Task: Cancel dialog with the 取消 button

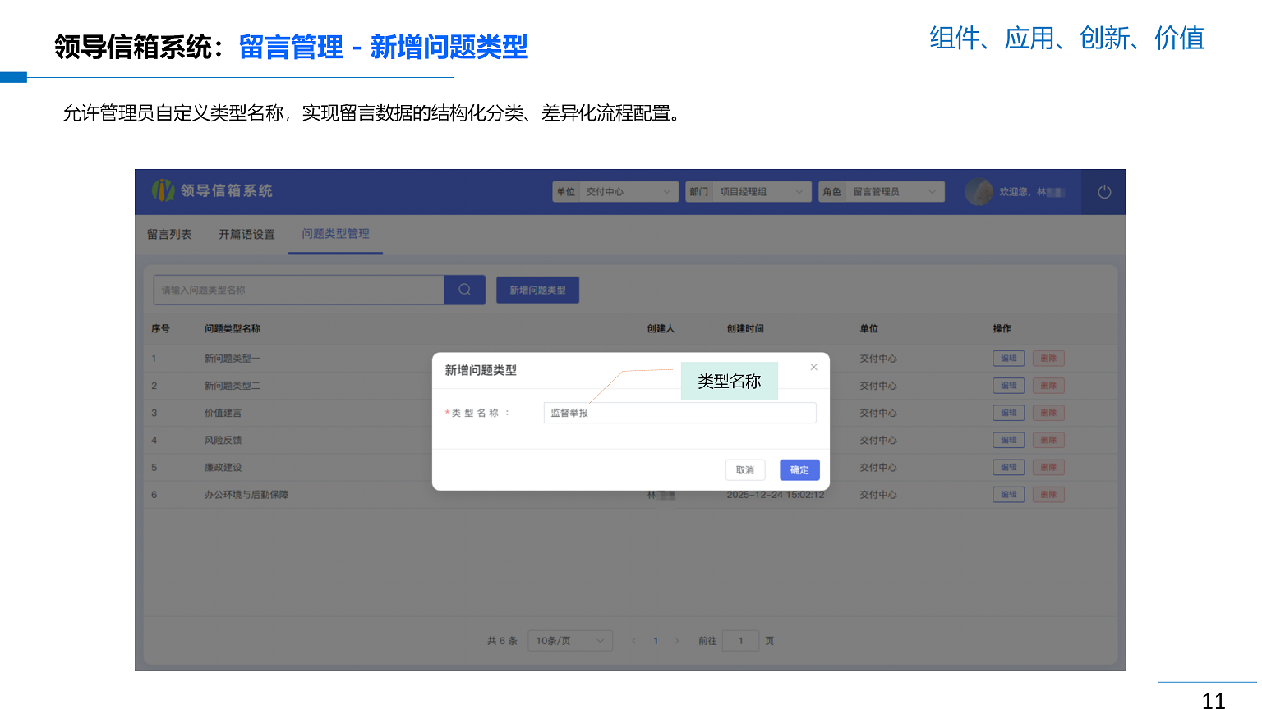Action: tap(744, 469)
